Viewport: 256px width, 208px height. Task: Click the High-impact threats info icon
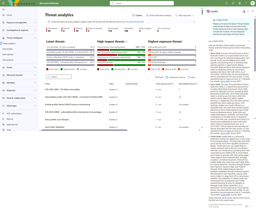pyautogui.click(x=126, y=42)
